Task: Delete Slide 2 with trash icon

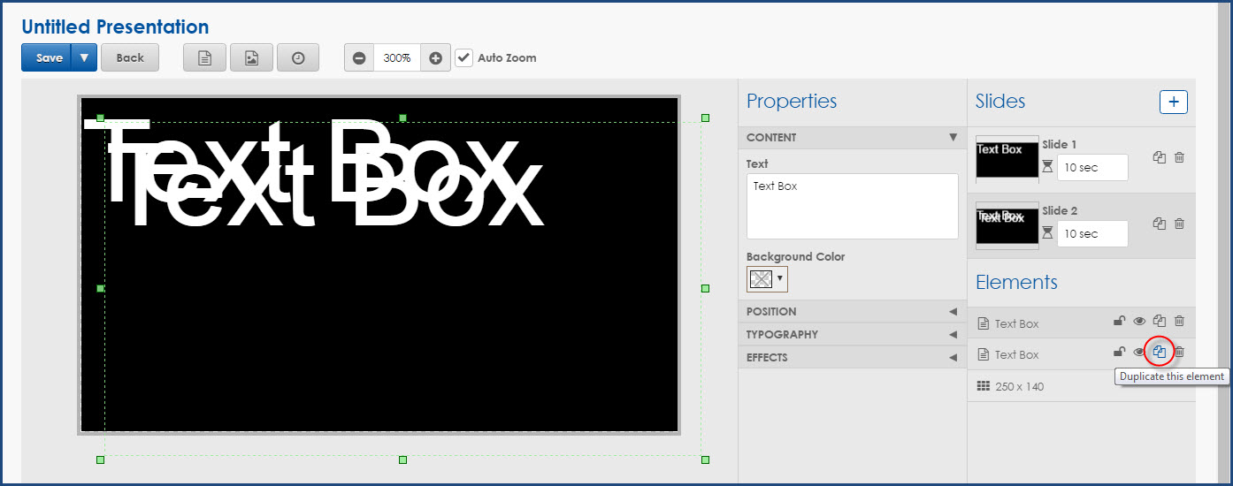Action: tap(1179, 224)
